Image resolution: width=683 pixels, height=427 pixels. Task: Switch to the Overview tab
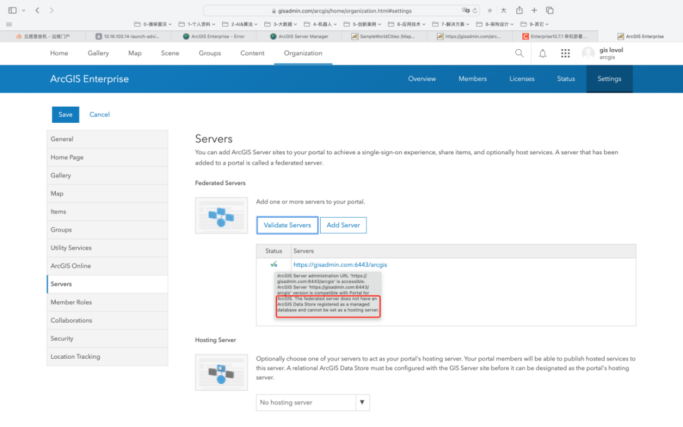[422, 79]
